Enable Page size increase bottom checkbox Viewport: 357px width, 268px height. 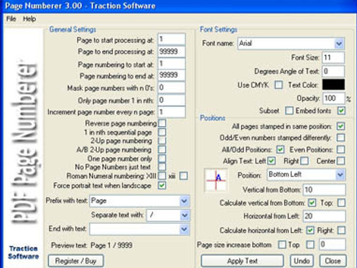click(x=282, y=245)
